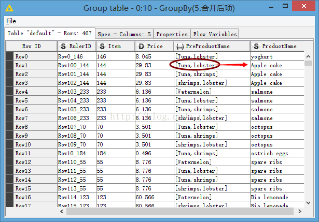The height and width of the screenshot is (222, 319).
Task: Click the Row0_146 RulerID cell
Action: [77, 56]
